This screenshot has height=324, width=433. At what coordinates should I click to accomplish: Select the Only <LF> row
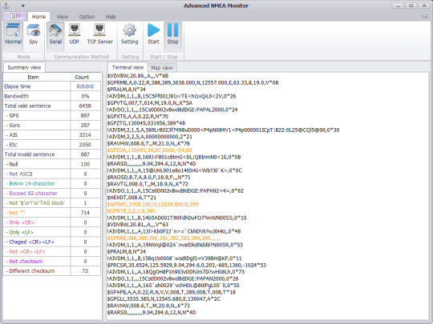(x=51, y=232)
